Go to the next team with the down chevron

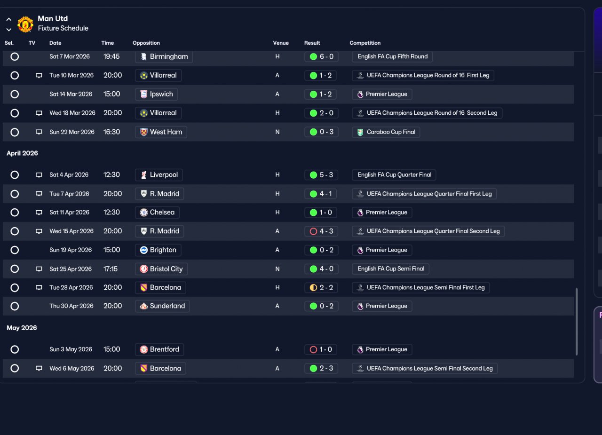click(x=9, y=29)
